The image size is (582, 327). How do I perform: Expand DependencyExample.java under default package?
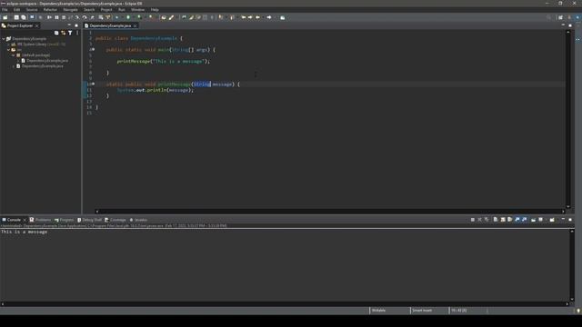click(18, 61)
